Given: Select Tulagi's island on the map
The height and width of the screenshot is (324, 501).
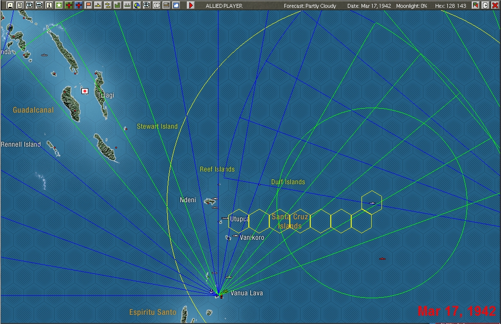Looking at the screenshot, I should [101, 95].
